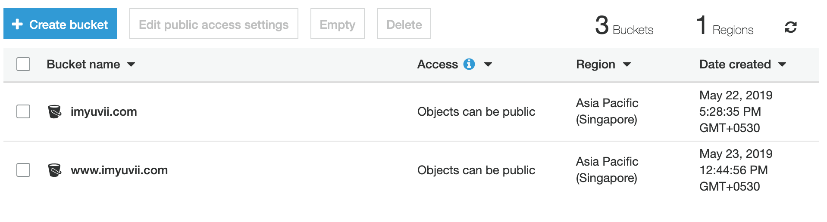
Task: Click the refresh buckets icon
Action: [x=790, y=27]
